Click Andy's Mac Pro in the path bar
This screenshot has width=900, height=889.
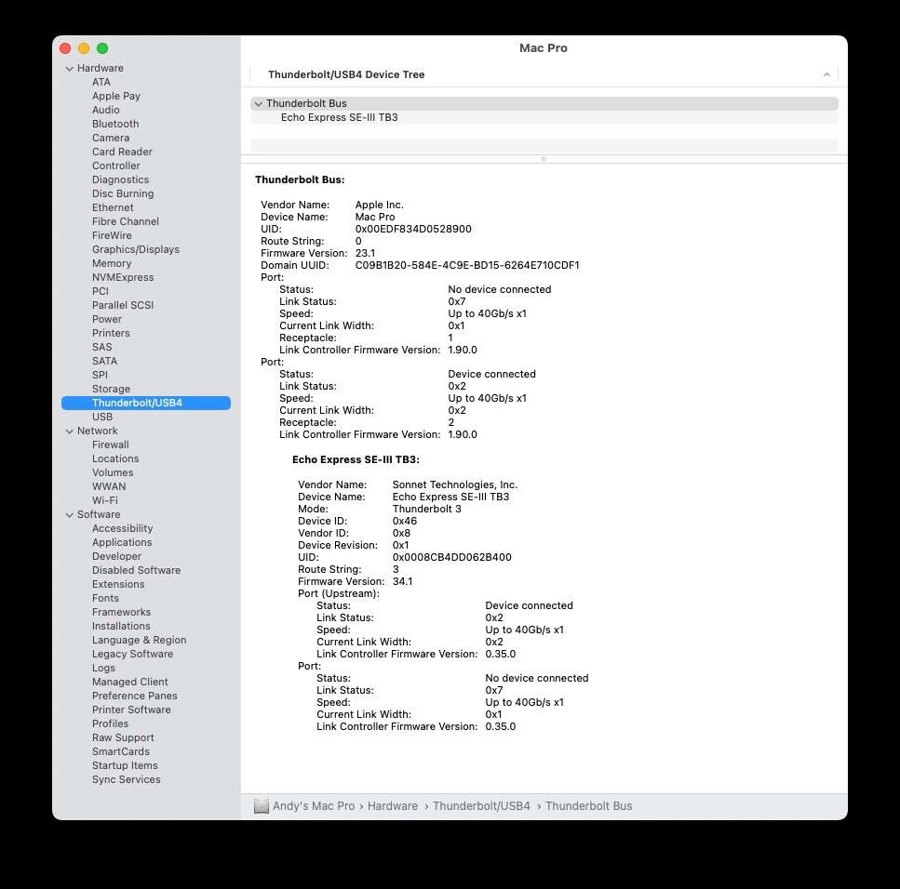(314, 806)
